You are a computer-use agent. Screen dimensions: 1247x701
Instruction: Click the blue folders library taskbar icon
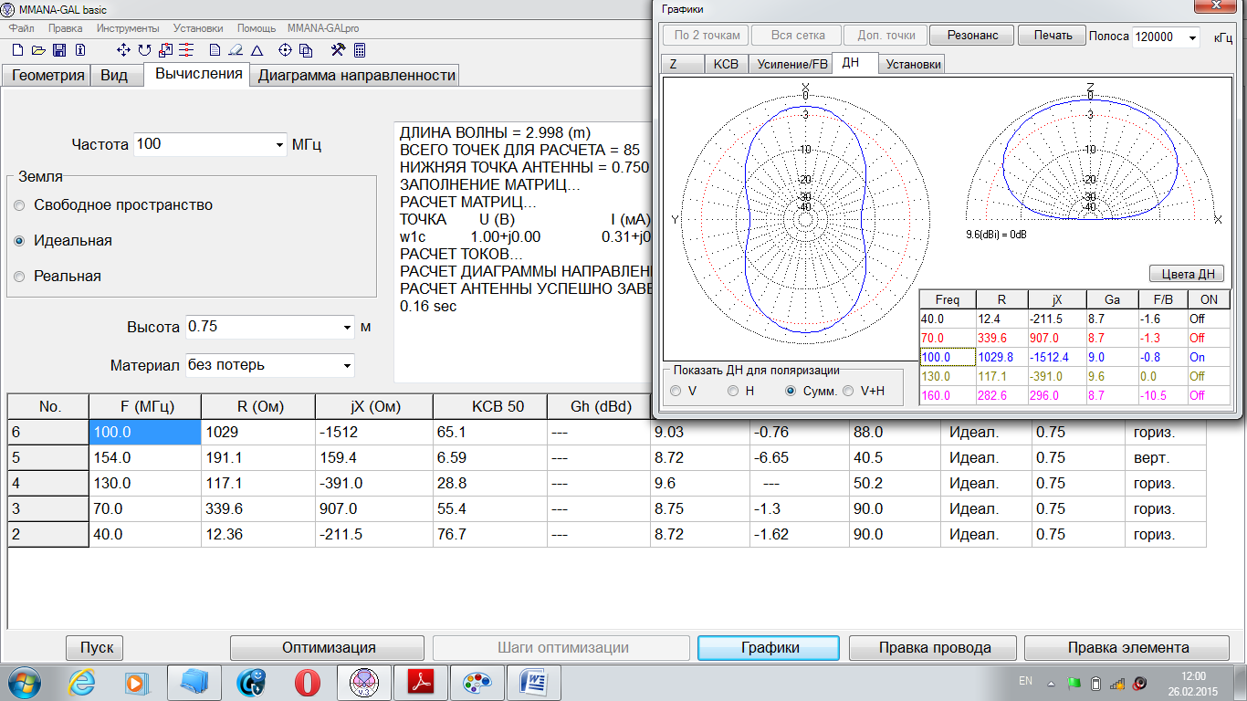coord(194,681)
